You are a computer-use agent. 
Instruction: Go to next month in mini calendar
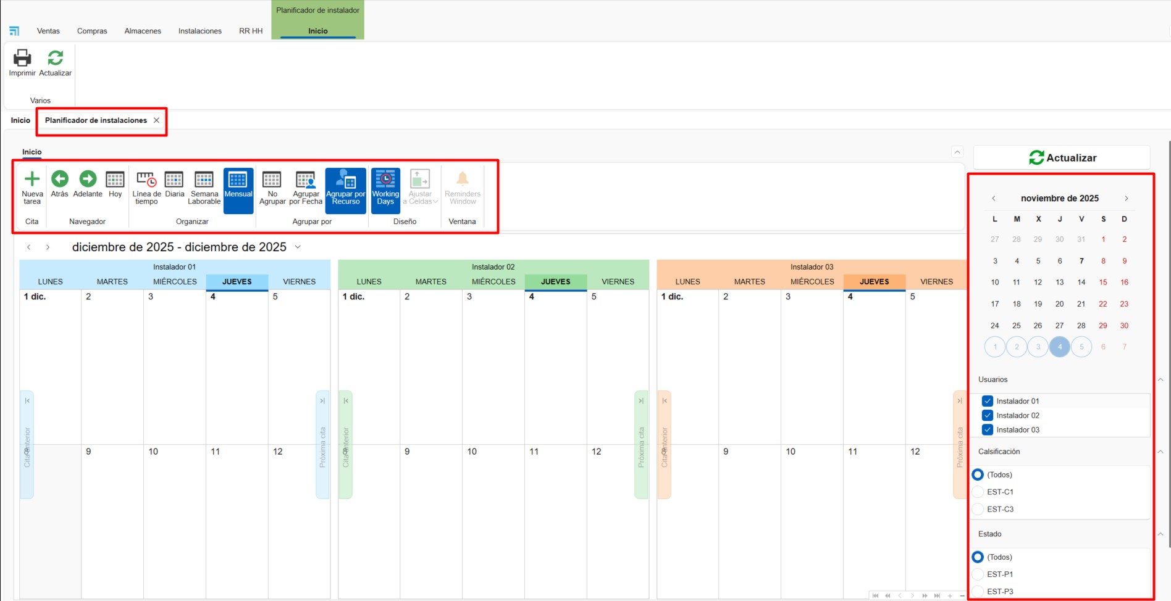pos(1126,198)
